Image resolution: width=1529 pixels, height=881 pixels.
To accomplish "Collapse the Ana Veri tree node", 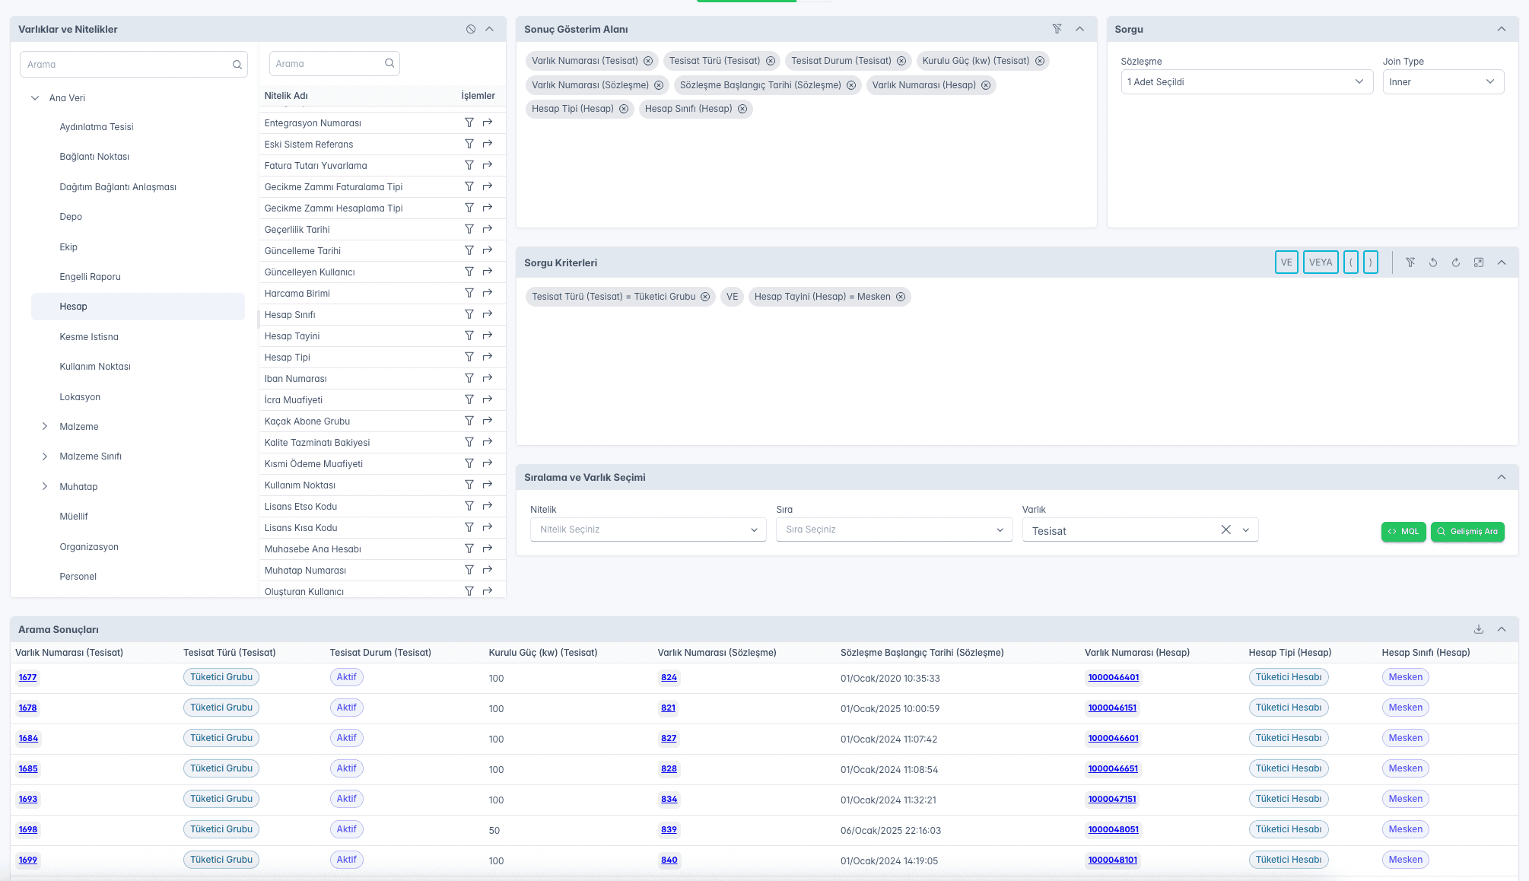I will pyautogui.click(x=35, y=98).
